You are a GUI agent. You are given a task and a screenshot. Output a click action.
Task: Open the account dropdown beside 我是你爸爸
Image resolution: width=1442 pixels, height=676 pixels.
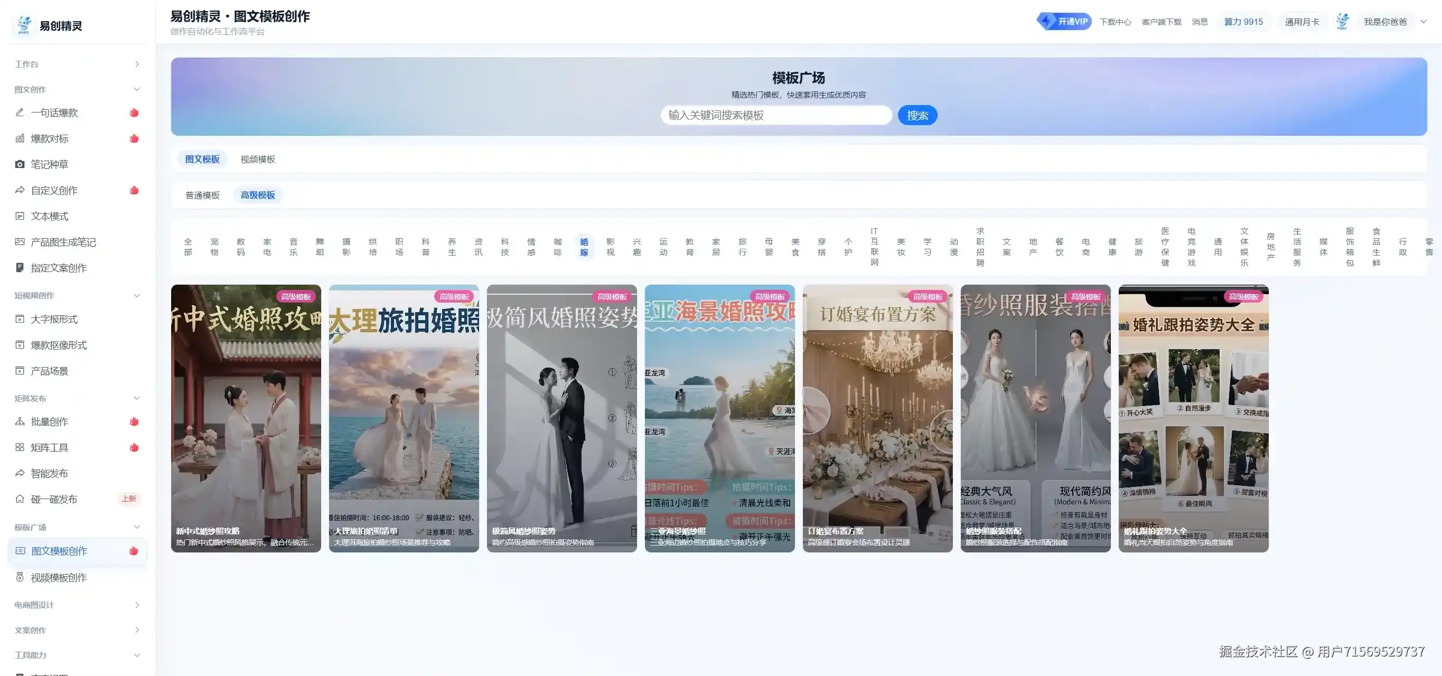[1423, 21]
